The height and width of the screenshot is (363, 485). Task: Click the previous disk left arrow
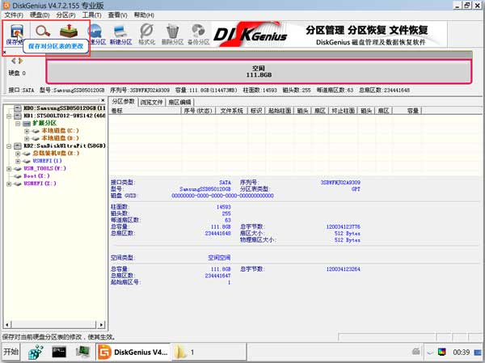click(x=13, y=61)
